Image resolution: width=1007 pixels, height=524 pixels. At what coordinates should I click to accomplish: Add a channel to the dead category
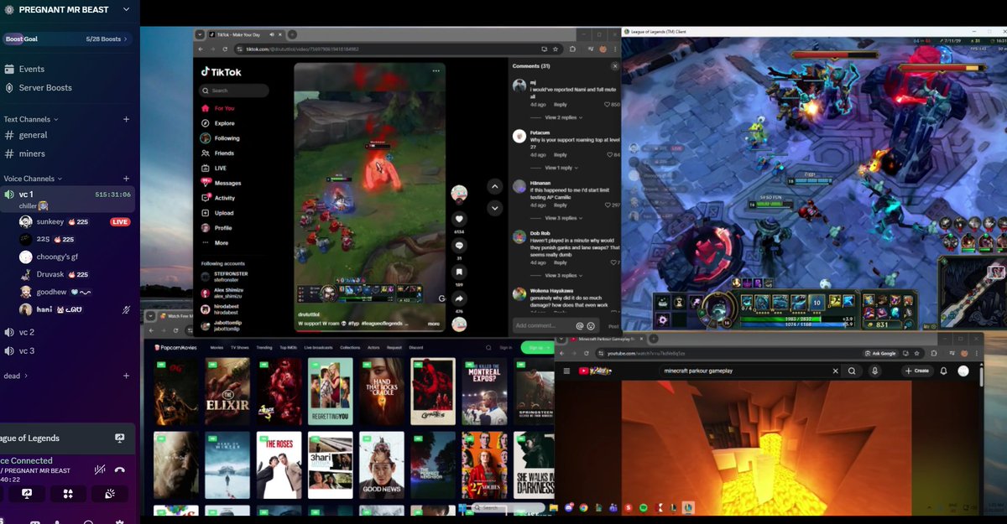coord(126,376)
